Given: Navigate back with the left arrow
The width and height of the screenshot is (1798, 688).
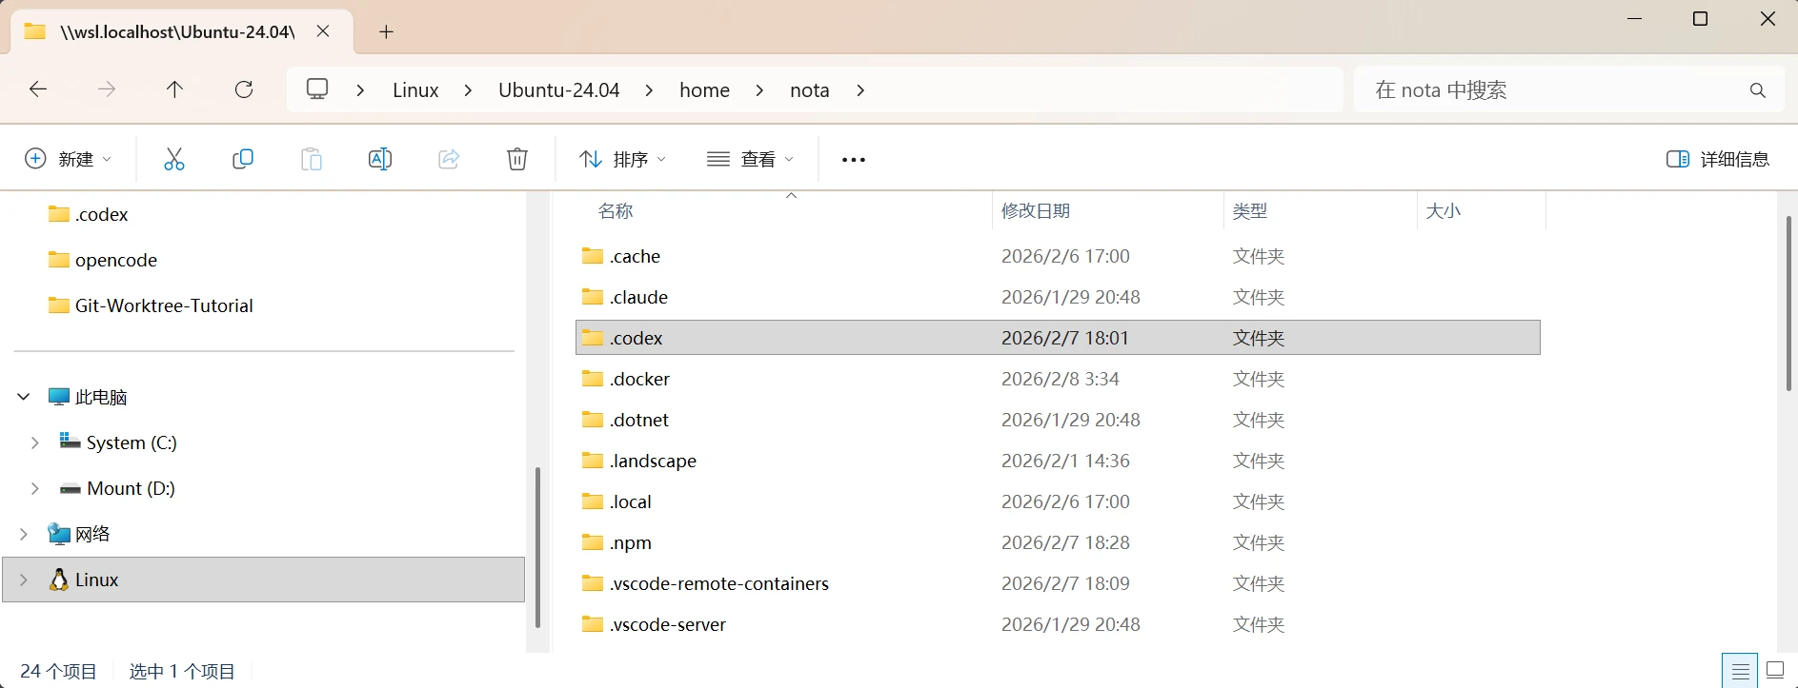Looking at the screenshot, I should pos(38,89).
